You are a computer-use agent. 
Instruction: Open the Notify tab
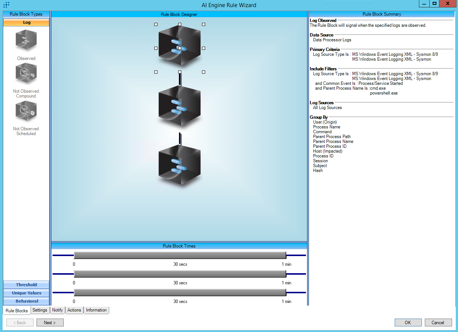pos(57,310)
